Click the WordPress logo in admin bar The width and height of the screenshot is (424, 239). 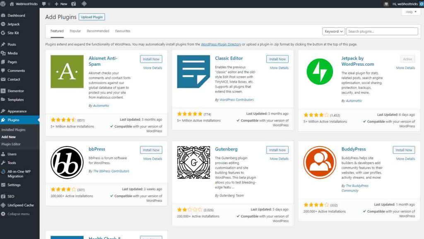coord(3,4)
